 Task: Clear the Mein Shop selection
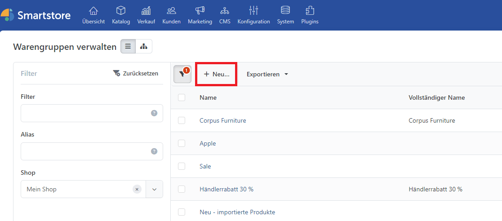[137, 189]
